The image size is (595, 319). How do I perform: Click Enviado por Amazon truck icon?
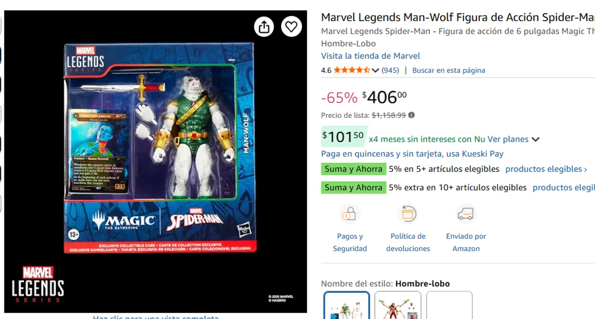pos(466,214)
